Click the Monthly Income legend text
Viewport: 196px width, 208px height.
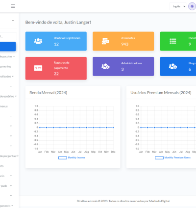tap(76, 157)
